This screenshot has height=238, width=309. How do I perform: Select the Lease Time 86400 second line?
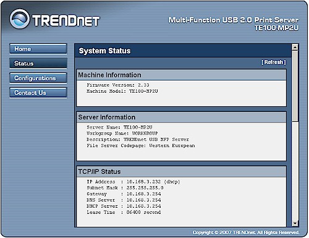[124, 212]
